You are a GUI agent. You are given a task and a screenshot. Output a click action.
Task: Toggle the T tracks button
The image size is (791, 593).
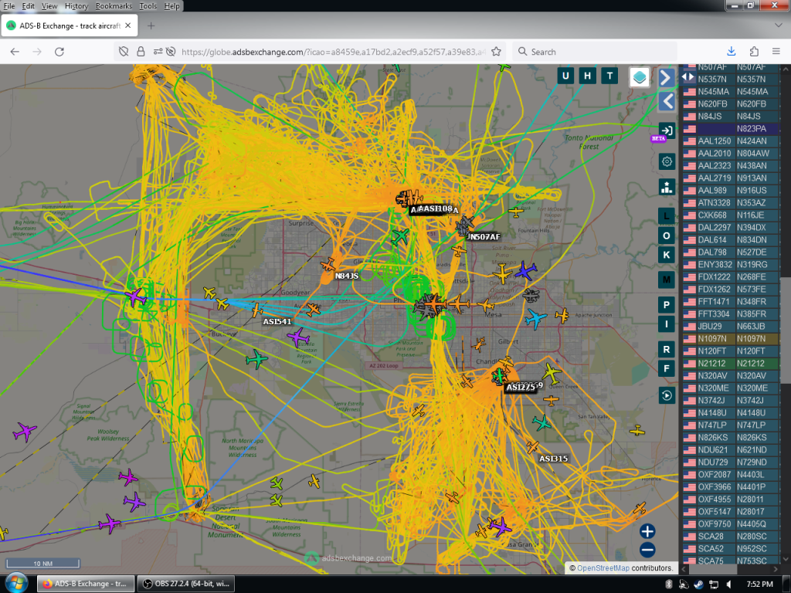pos(609,76)
